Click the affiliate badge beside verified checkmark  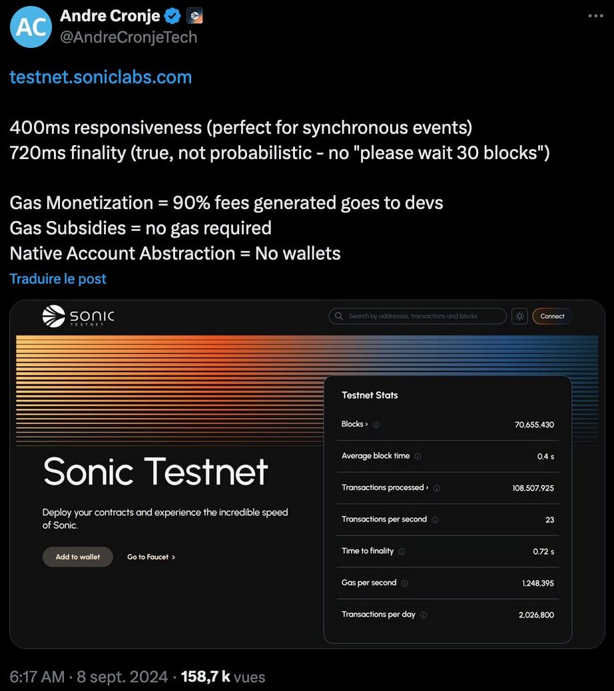click(x=194, y=16)
